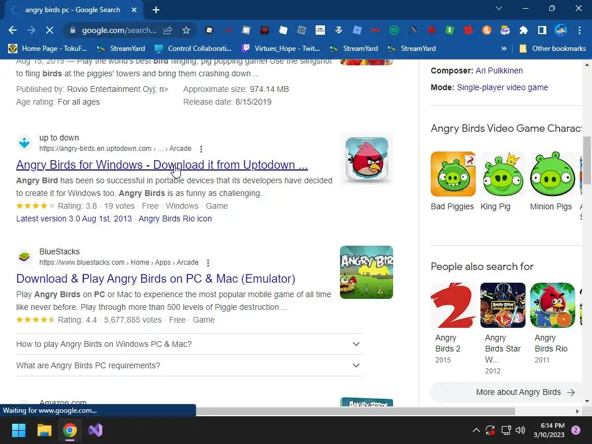The image size is (592, 444).
Task: Open the orange circle extension icon
Action: 486,30
